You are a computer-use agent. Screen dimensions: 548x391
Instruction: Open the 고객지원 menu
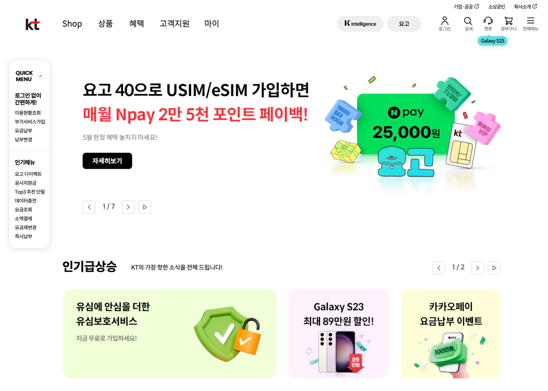pyautogui.click(x=175, y=24)
